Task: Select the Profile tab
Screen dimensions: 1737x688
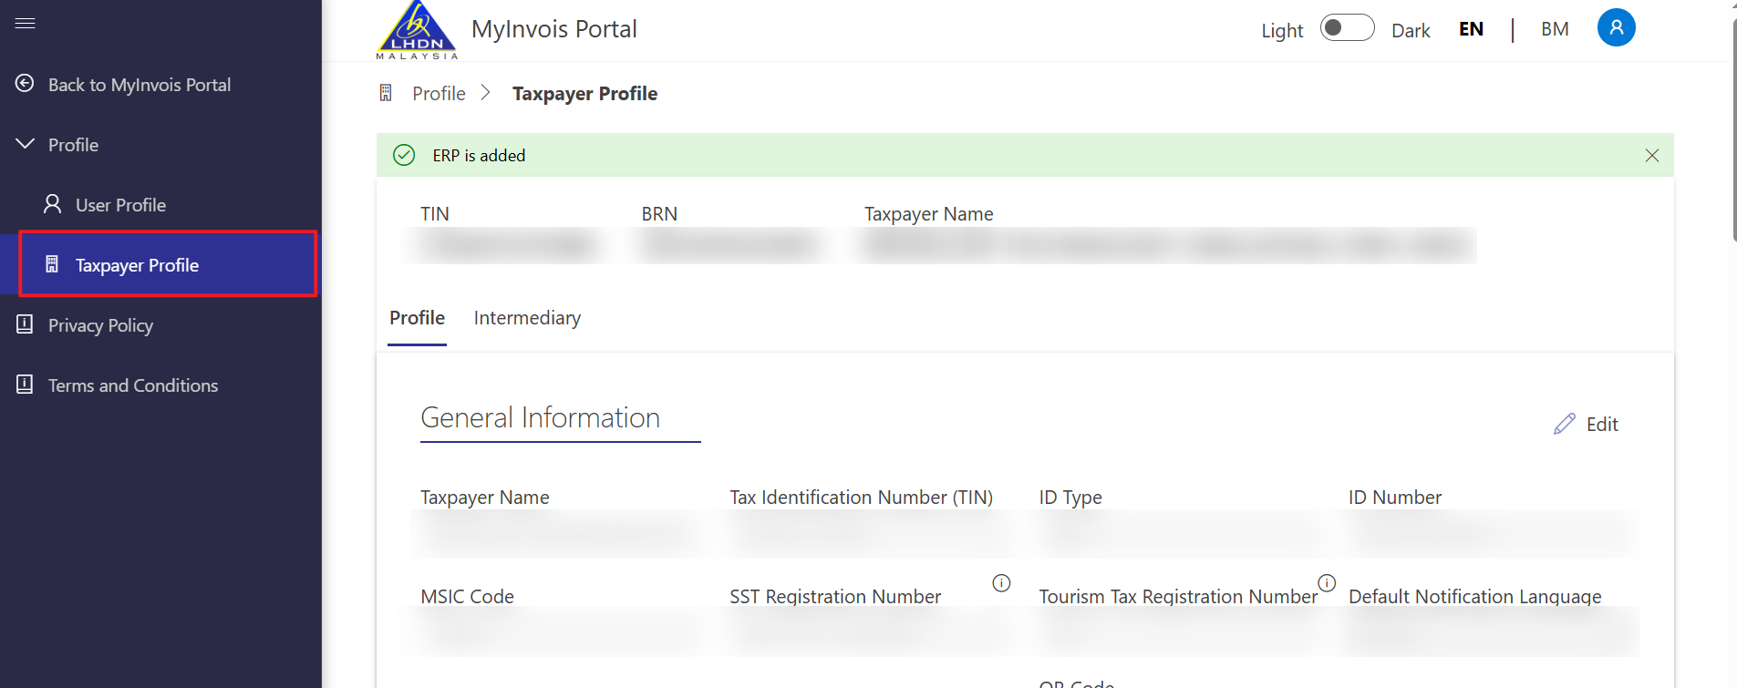Action: [x=417, y=318]
